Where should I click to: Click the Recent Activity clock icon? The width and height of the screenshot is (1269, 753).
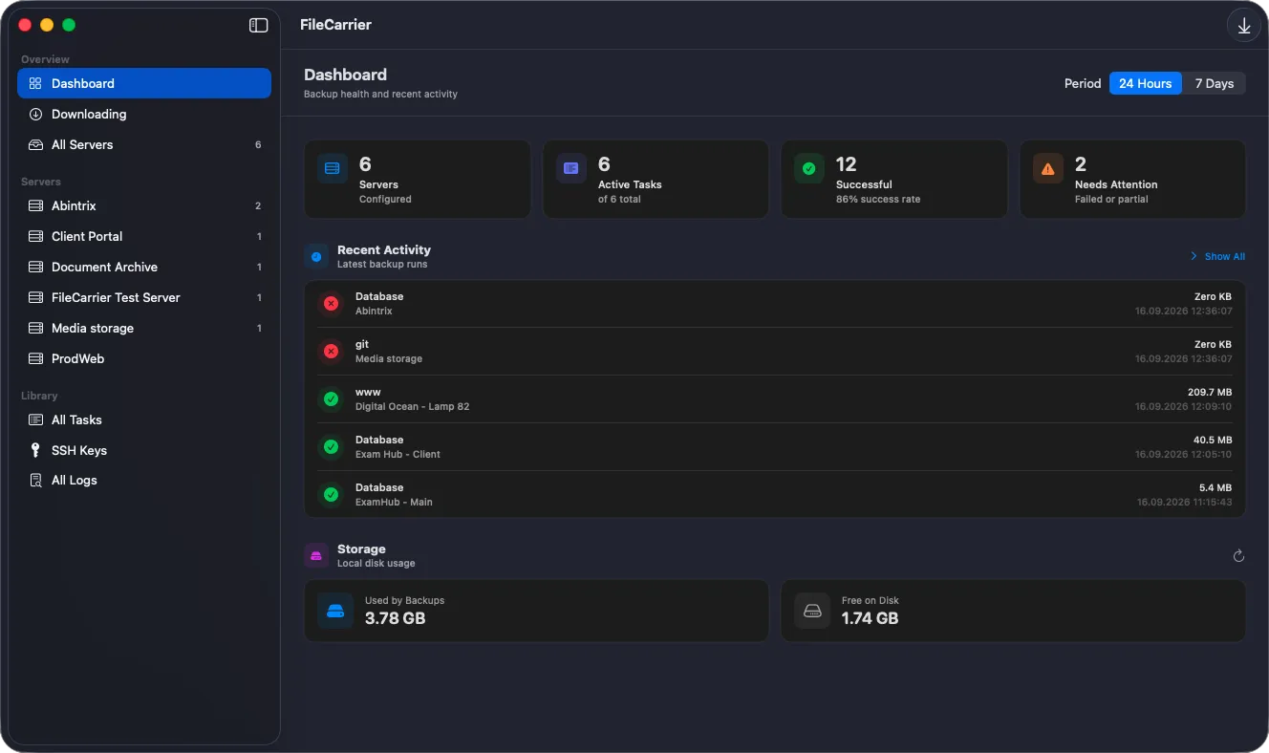pos(316,256)
